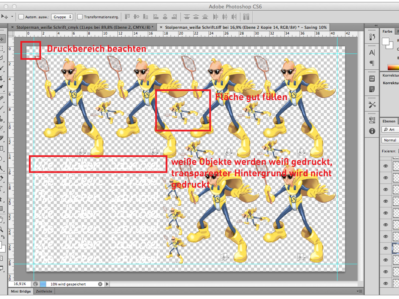This screenshot has height=299, width=399.
Task: Open the Mini Bridge panel options menu
Action: (359, 291)
